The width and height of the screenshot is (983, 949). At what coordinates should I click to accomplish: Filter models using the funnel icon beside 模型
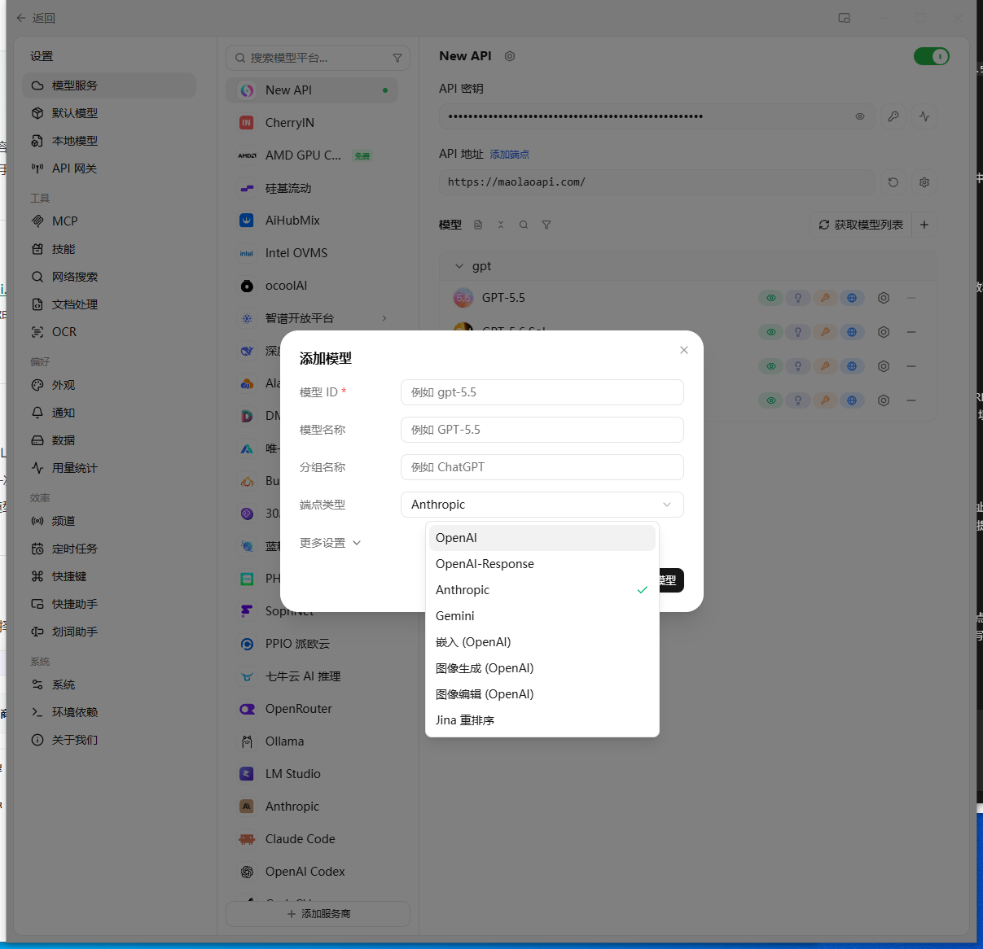pyautogui.click(x=546, y=225)
